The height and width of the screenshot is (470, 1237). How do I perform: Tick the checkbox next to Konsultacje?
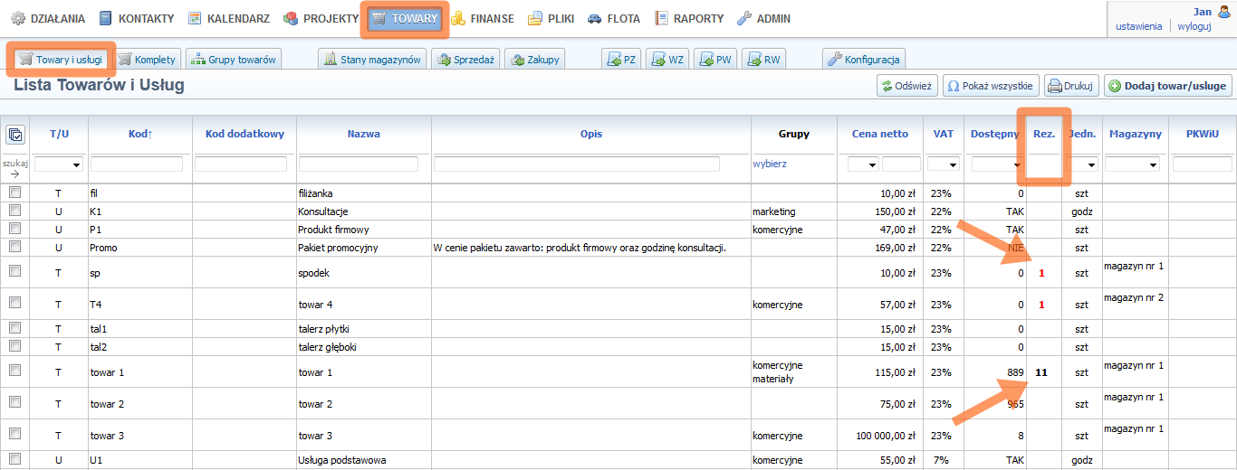(14, 211)
